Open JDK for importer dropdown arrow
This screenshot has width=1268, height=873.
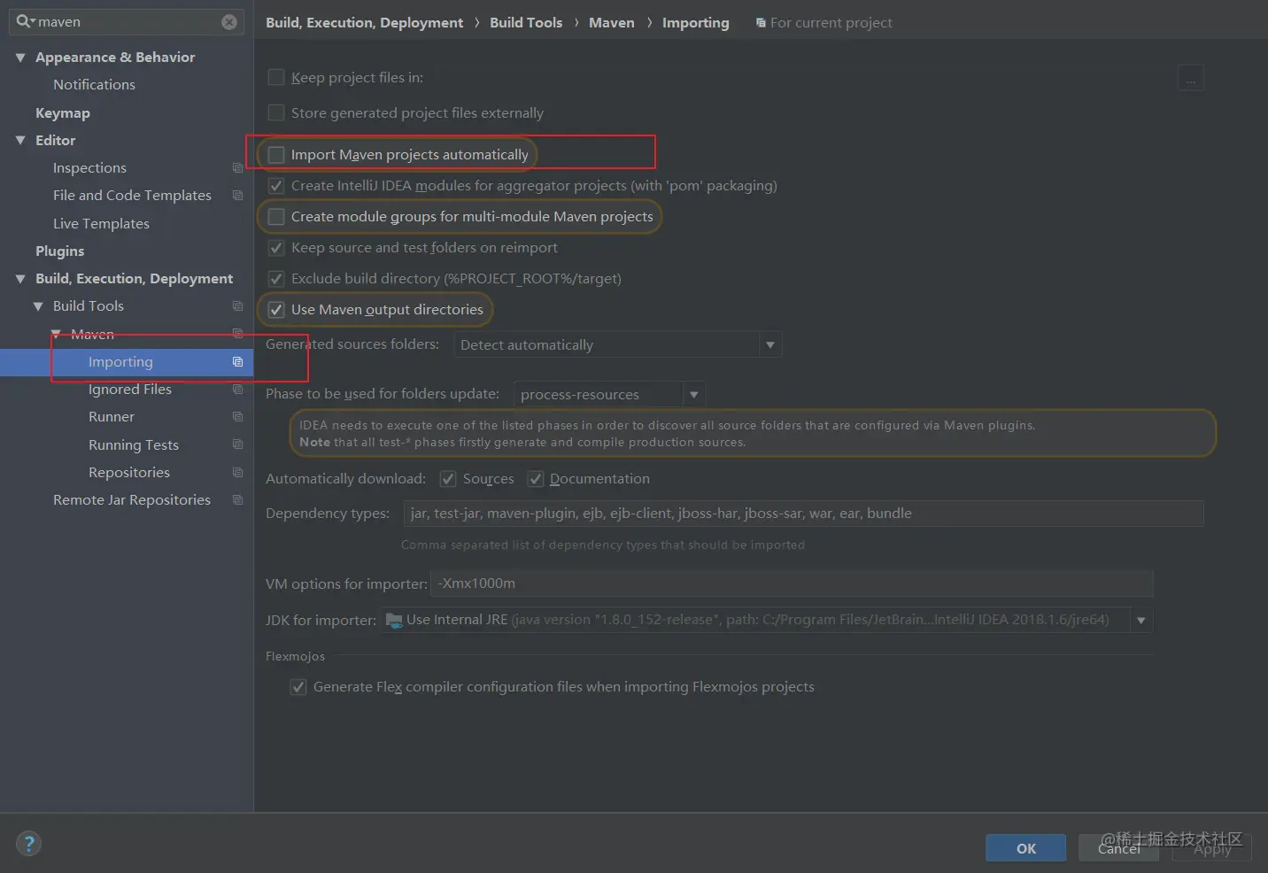click(1141, 621)
